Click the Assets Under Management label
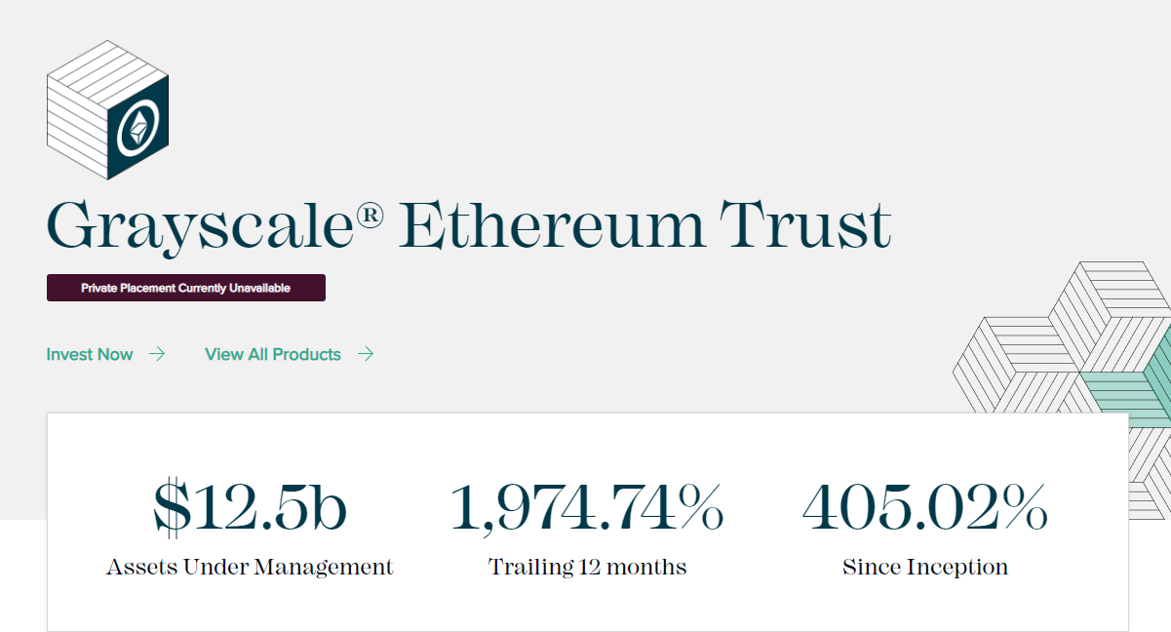The image size is (1171, 632). coord(250,567)
